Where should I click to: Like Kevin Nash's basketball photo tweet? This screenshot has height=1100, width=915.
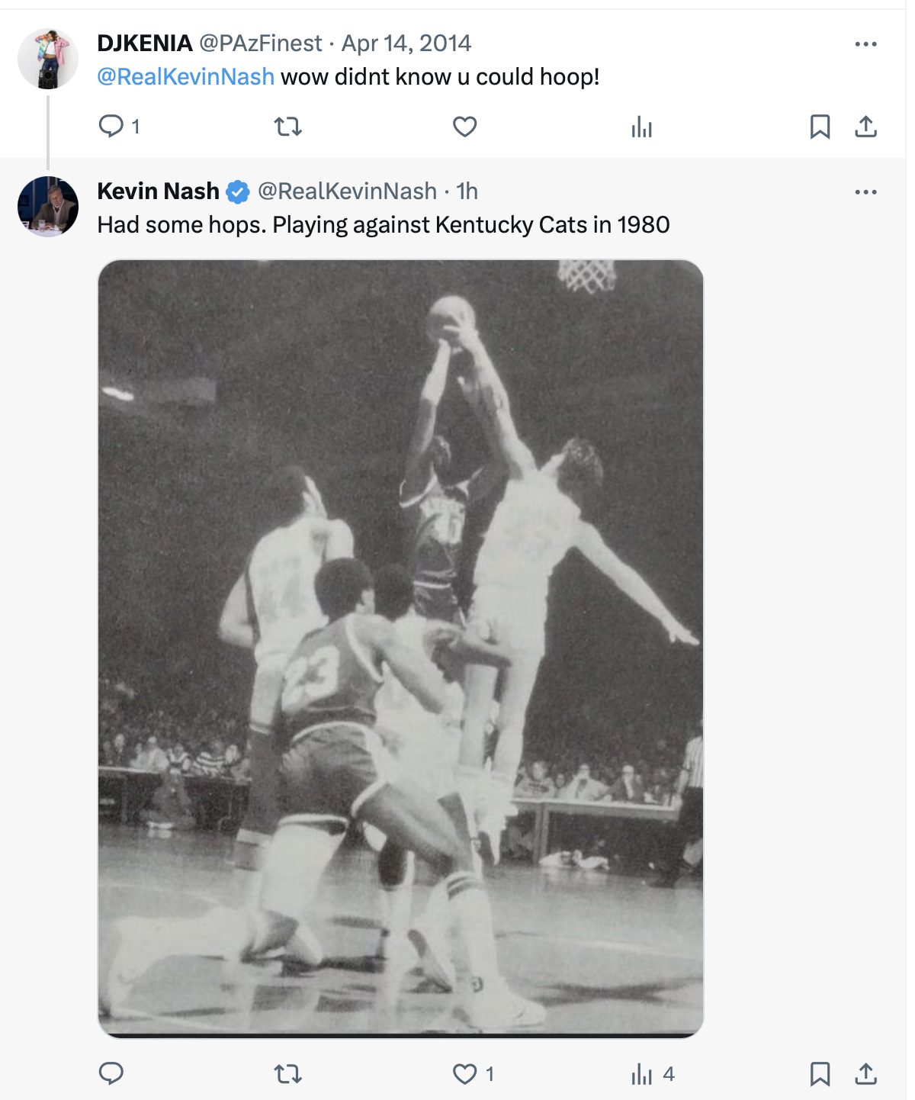click(x=464, y=1074)
